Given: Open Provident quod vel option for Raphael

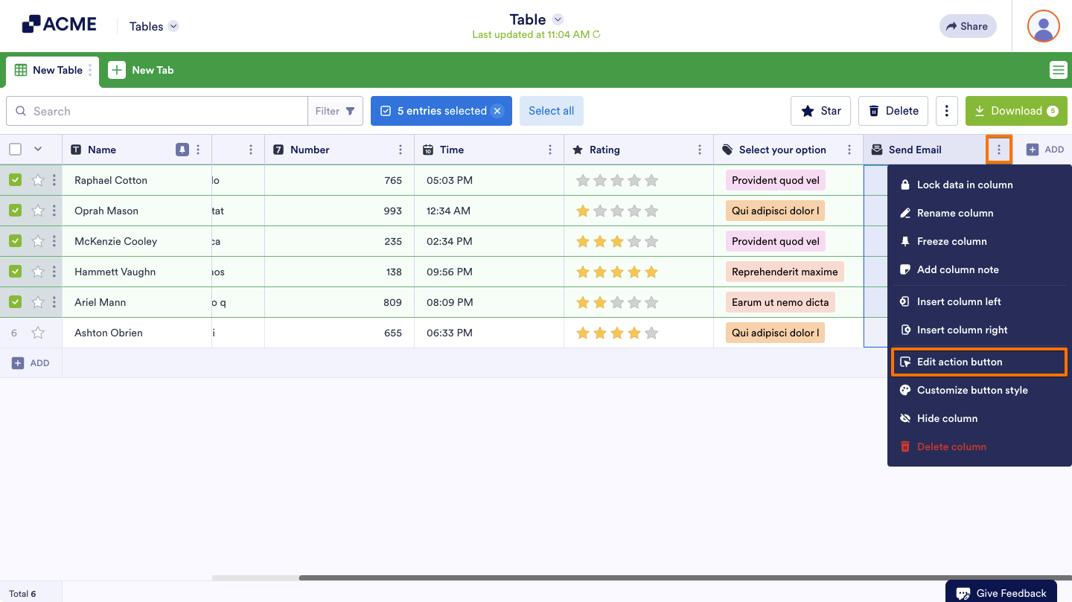Looking at the screenshot, I should pos(776,180).
